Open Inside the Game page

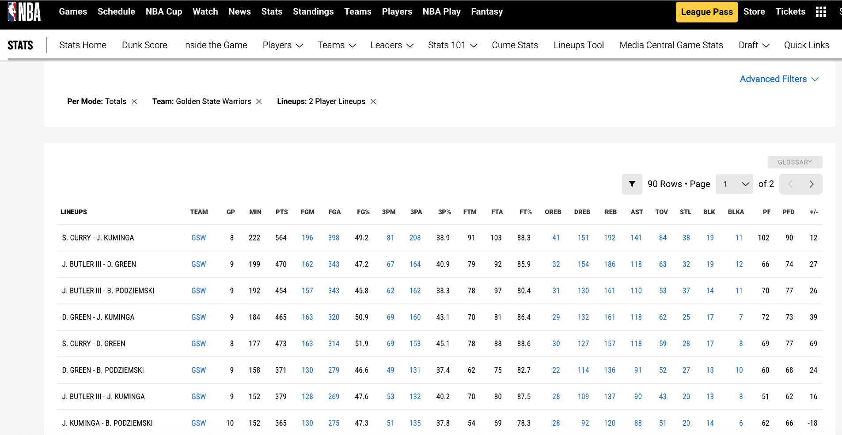pyautogui.click(x=215, y=45)
